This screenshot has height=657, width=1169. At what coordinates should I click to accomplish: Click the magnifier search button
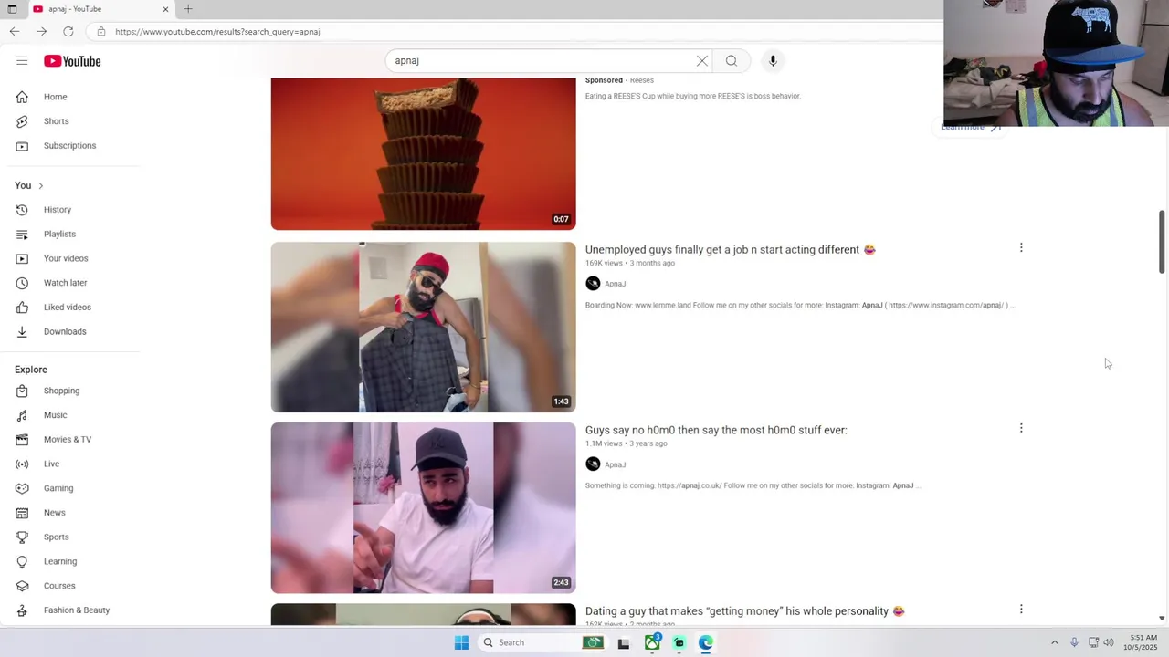click(x=732, y=61)
